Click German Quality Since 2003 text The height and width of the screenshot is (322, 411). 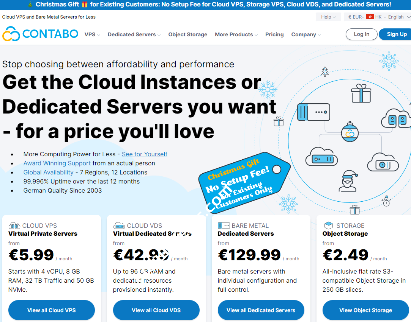(x=62, y=191)
